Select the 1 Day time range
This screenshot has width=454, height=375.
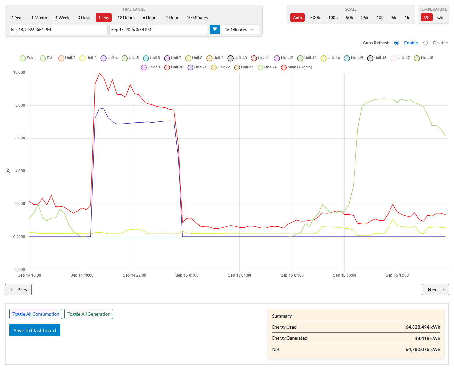point(104,18)
